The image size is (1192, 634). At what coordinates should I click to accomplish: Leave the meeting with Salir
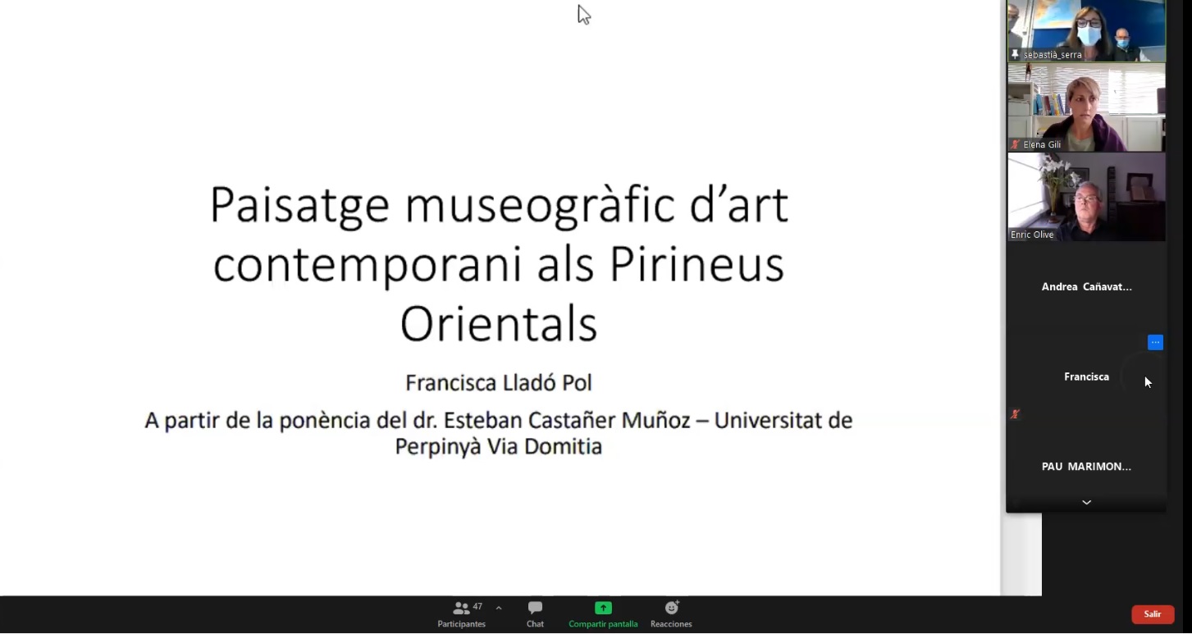[x=1153, y=614]
